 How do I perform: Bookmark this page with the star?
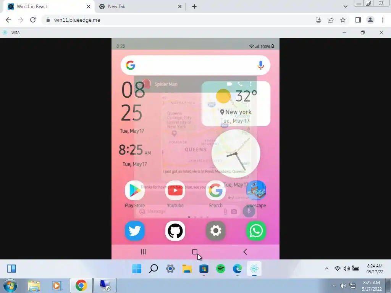(x=343, y=20)
